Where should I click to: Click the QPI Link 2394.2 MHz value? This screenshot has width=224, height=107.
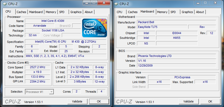37,81
